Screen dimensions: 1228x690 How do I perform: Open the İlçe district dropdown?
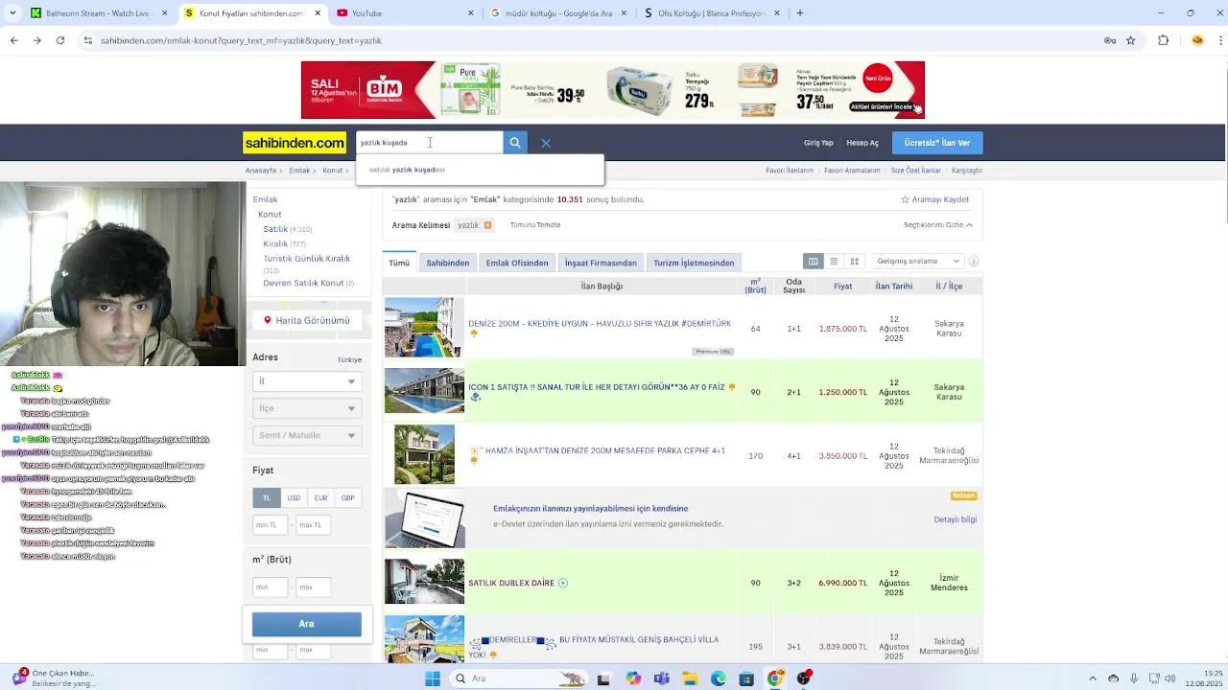tap(307, 408)
